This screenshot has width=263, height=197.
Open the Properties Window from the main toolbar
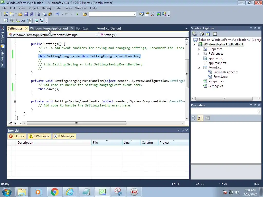click(x=147, y=14)
